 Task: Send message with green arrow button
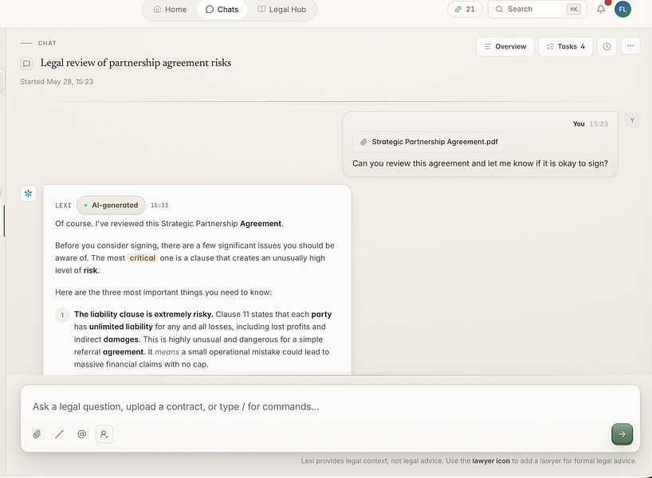(x=622, y=434)
